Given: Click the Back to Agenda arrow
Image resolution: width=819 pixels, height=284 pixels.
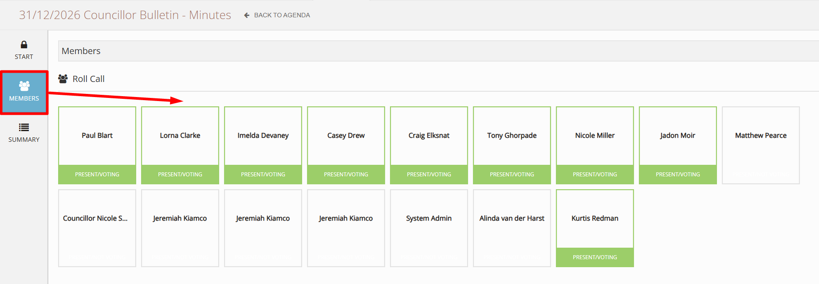Looking at the screenshot, I should [247, 15].
